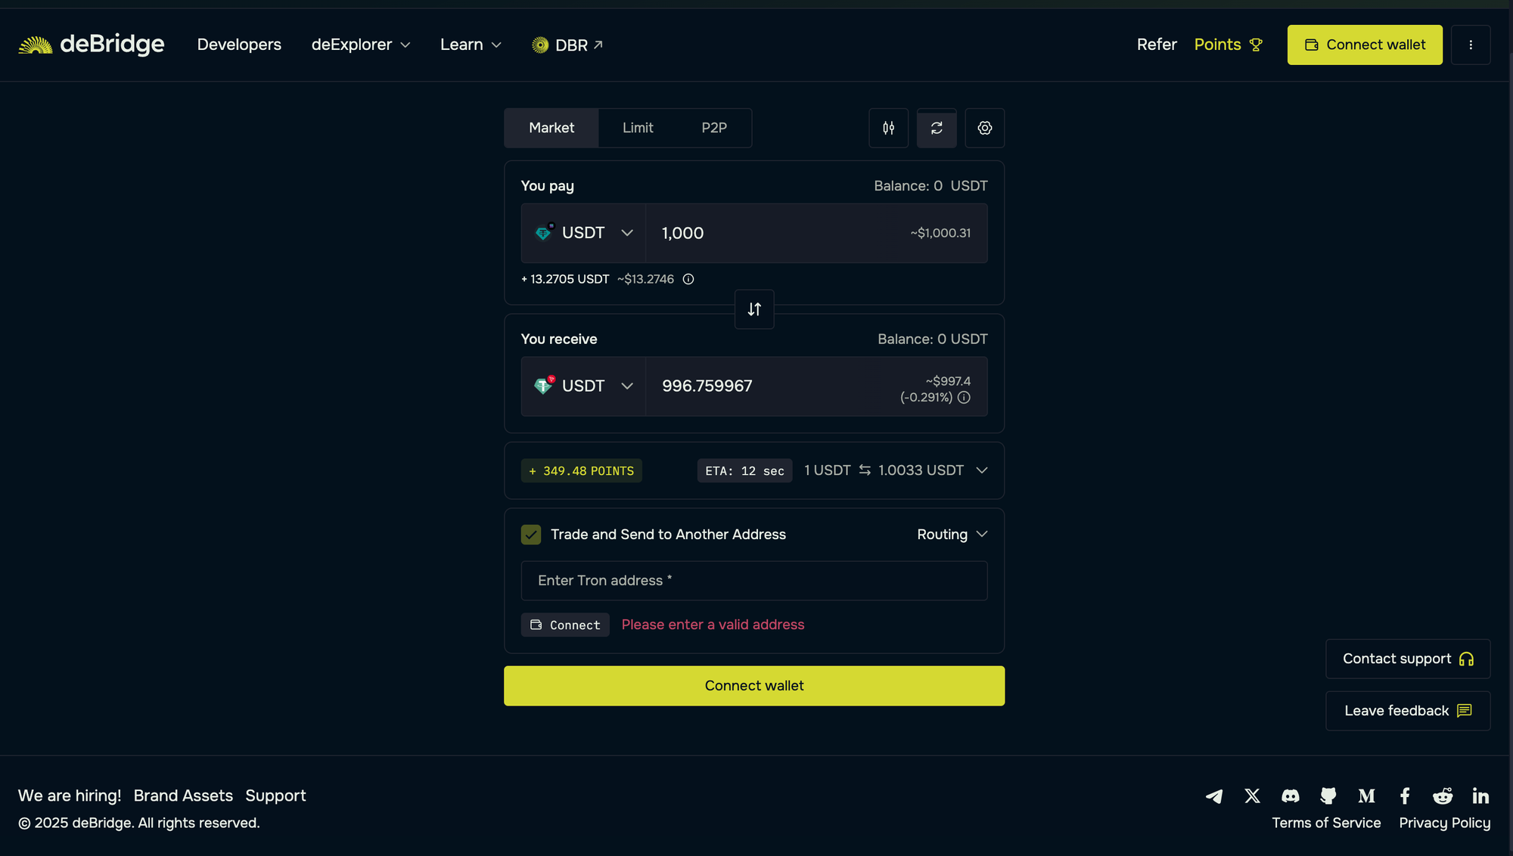Click the swap tokens direction arrows icon
The image size is (1513, 856).
pos(754,309)
